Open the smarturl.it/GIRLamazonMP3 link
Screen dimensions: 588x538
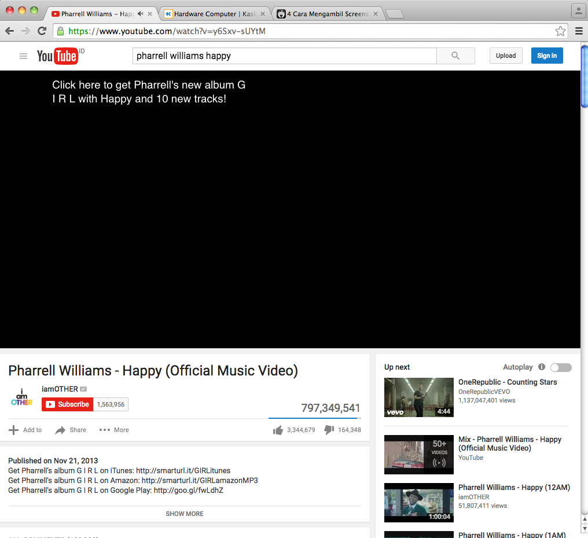200,480
